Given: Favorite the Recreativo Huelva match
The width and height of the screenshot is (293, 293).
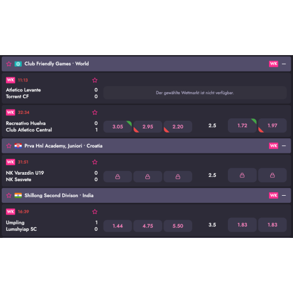Looking at the screenshot, I should pyautogui.click(x=95, y=113).
